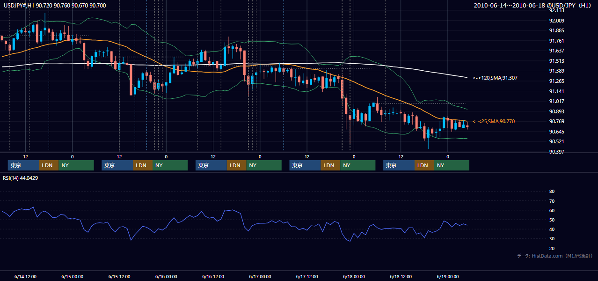
Task: Select the 6/16 00:00 date label
Action: 166,276
